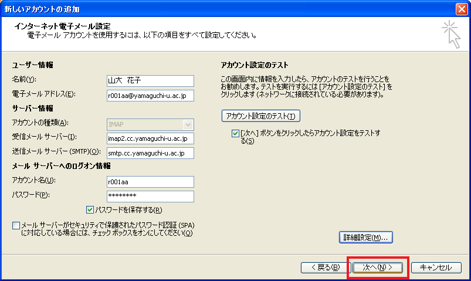Click the アカウント設定のテスト button
This screenshot has height=281, width=471.
tap(261, 116)
